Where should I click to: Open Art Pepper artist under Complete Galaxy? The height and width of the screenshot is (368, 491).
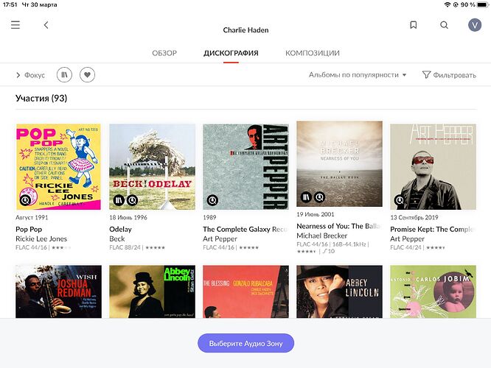(220, 239)
